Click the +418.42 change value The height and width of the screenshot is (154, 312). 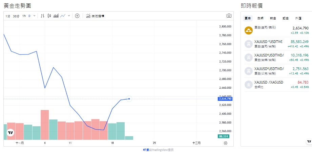point(292,46)
